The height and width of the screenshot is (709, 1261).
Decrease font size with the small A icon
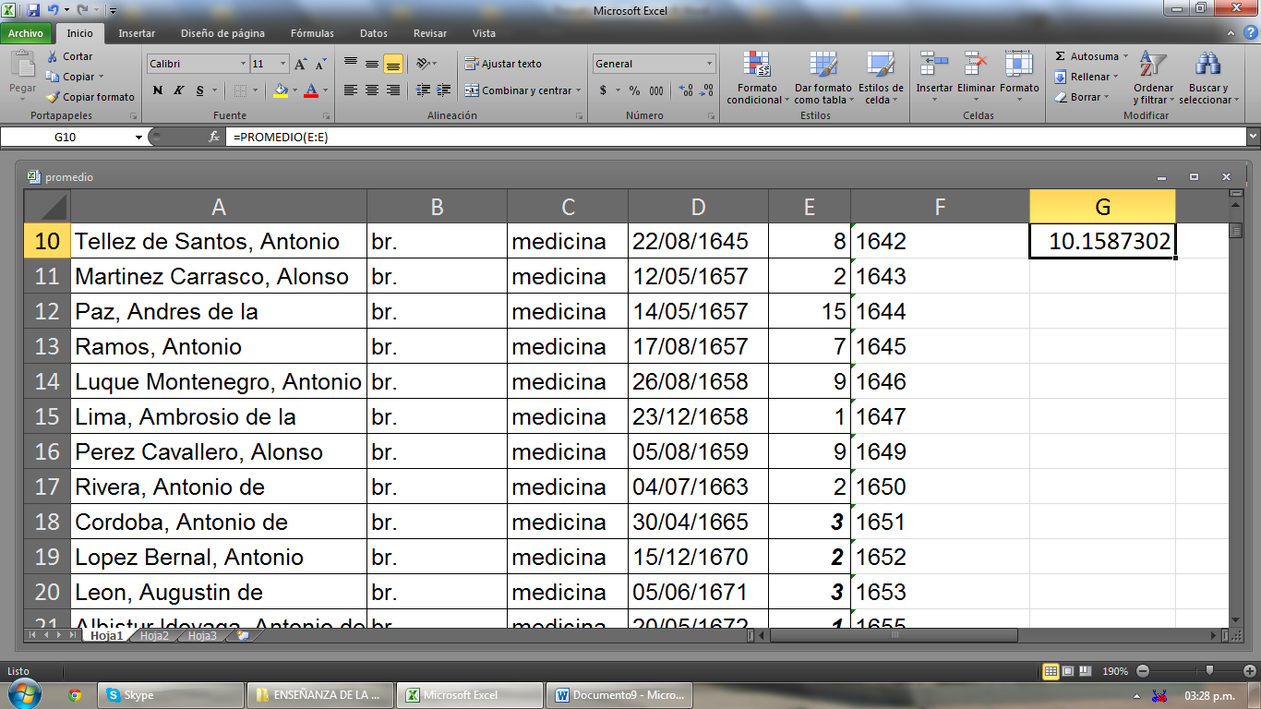click(x=320, y=64)
